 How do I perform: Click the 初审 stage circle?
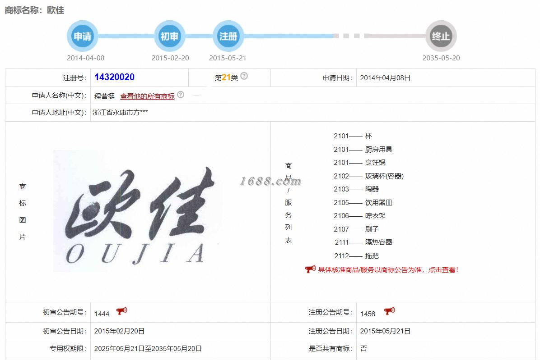pos(169,36)
